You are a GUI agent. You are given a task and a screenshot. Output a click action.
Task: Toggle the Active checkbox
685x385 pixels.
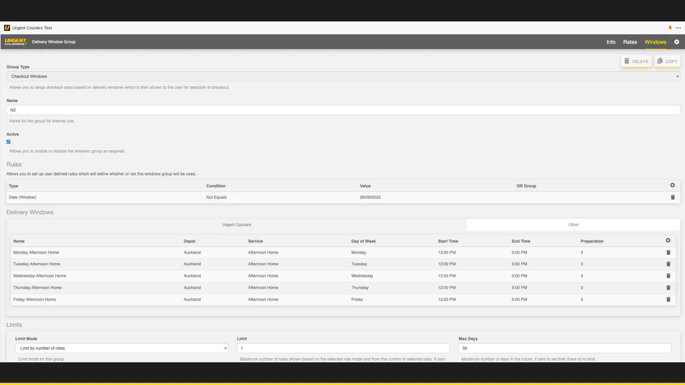coord(9,142)
